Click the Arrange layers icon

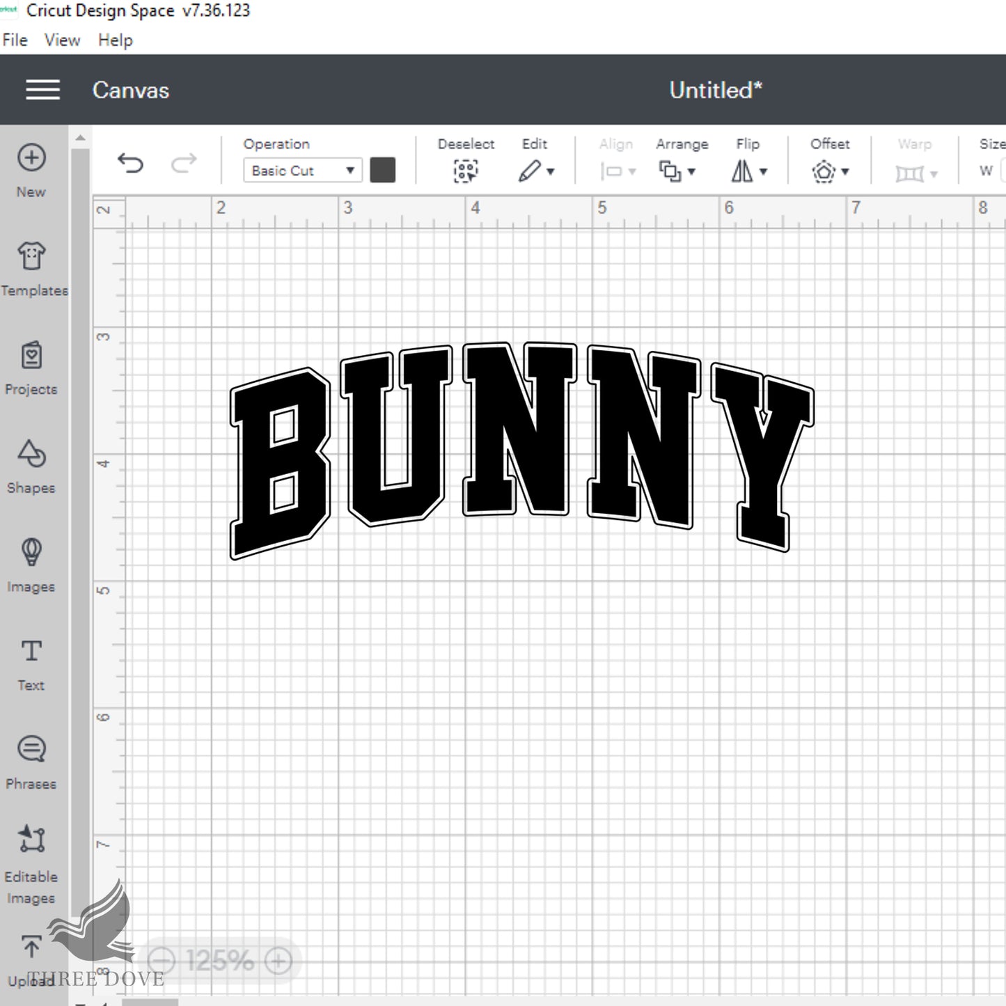point(670,171)
